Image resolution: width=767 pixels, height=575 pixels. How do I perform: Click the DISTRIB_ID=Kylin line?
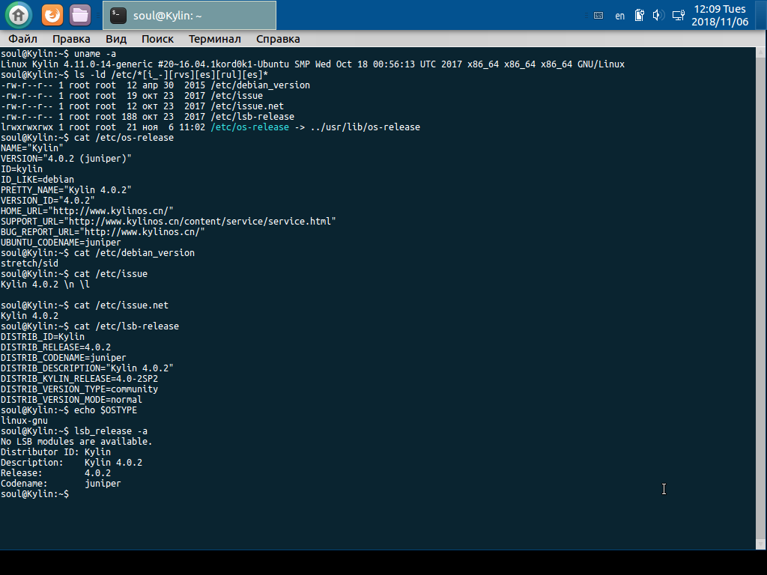pos(43,336)
